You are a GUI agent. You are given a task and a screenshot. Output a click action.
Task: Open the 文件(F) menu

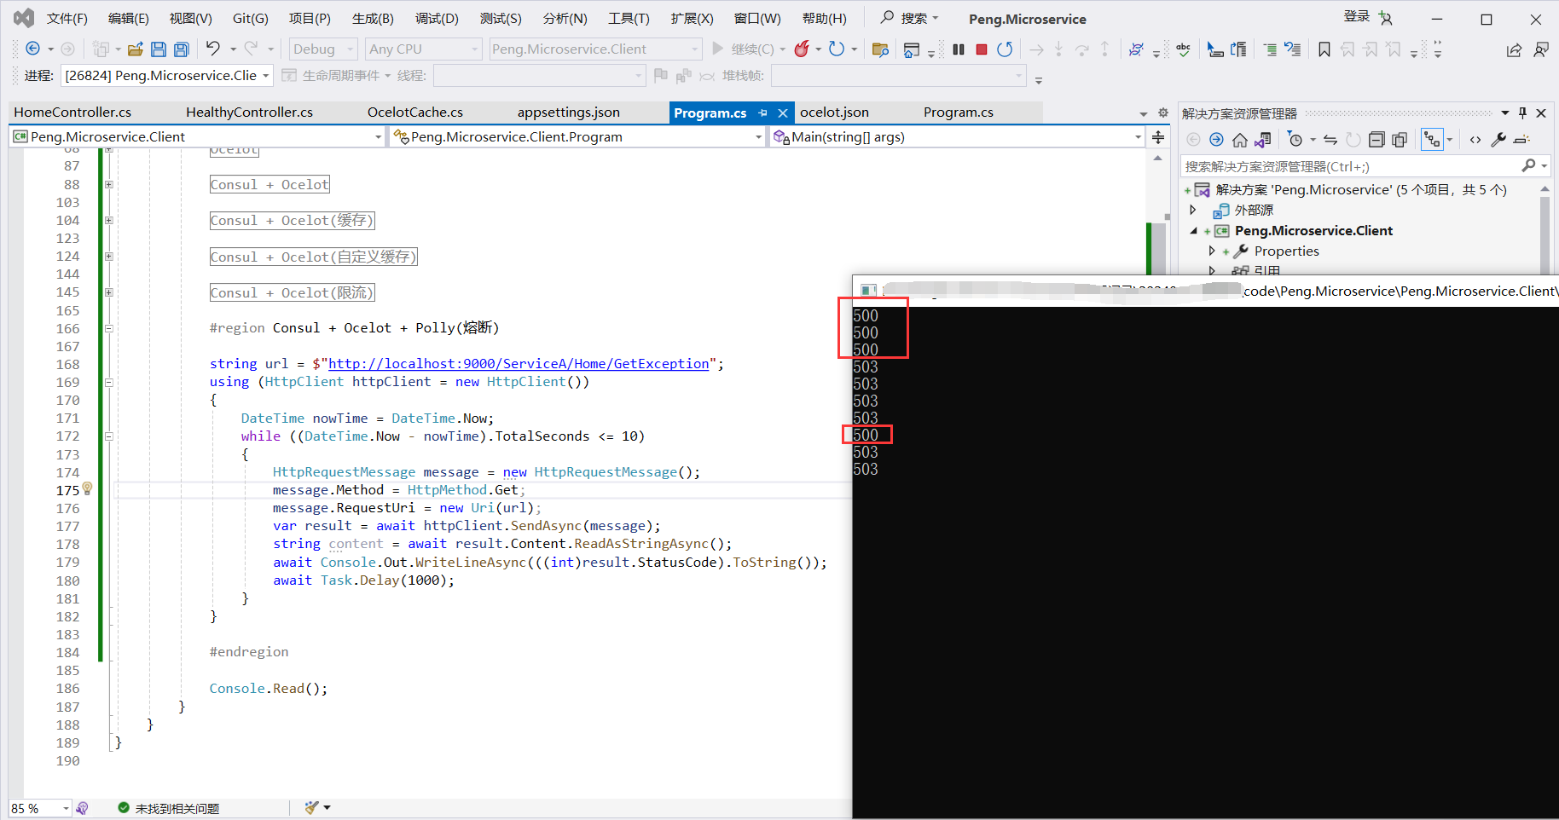[x=67, y=19]
